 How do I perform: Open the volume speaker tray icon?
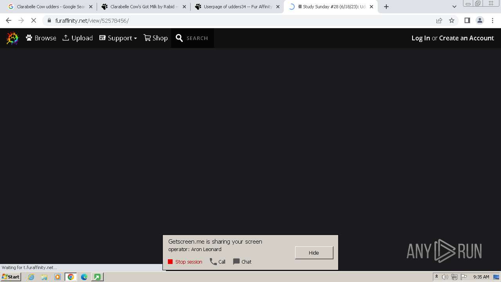[445, 277]
